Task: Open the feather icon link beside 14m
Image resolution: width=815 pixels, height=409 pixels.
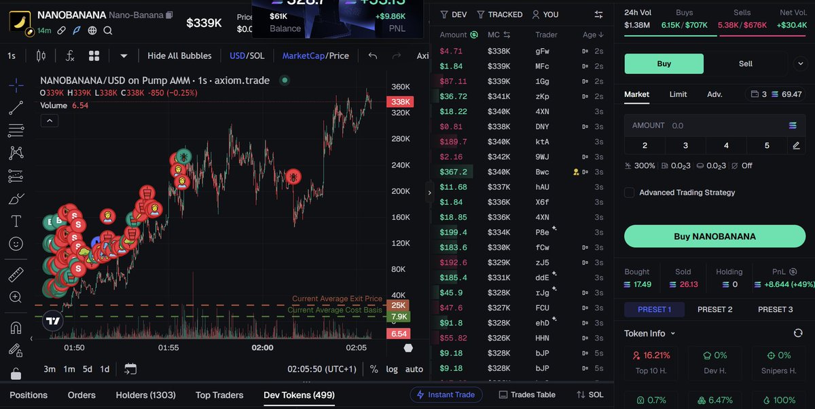Action: [x=77, y=31]
